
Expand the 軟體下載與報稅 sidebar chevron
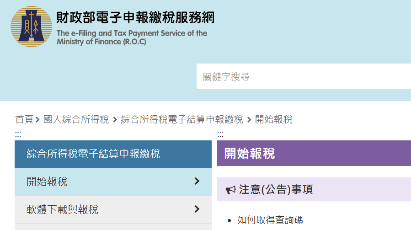tap(197, 209)
